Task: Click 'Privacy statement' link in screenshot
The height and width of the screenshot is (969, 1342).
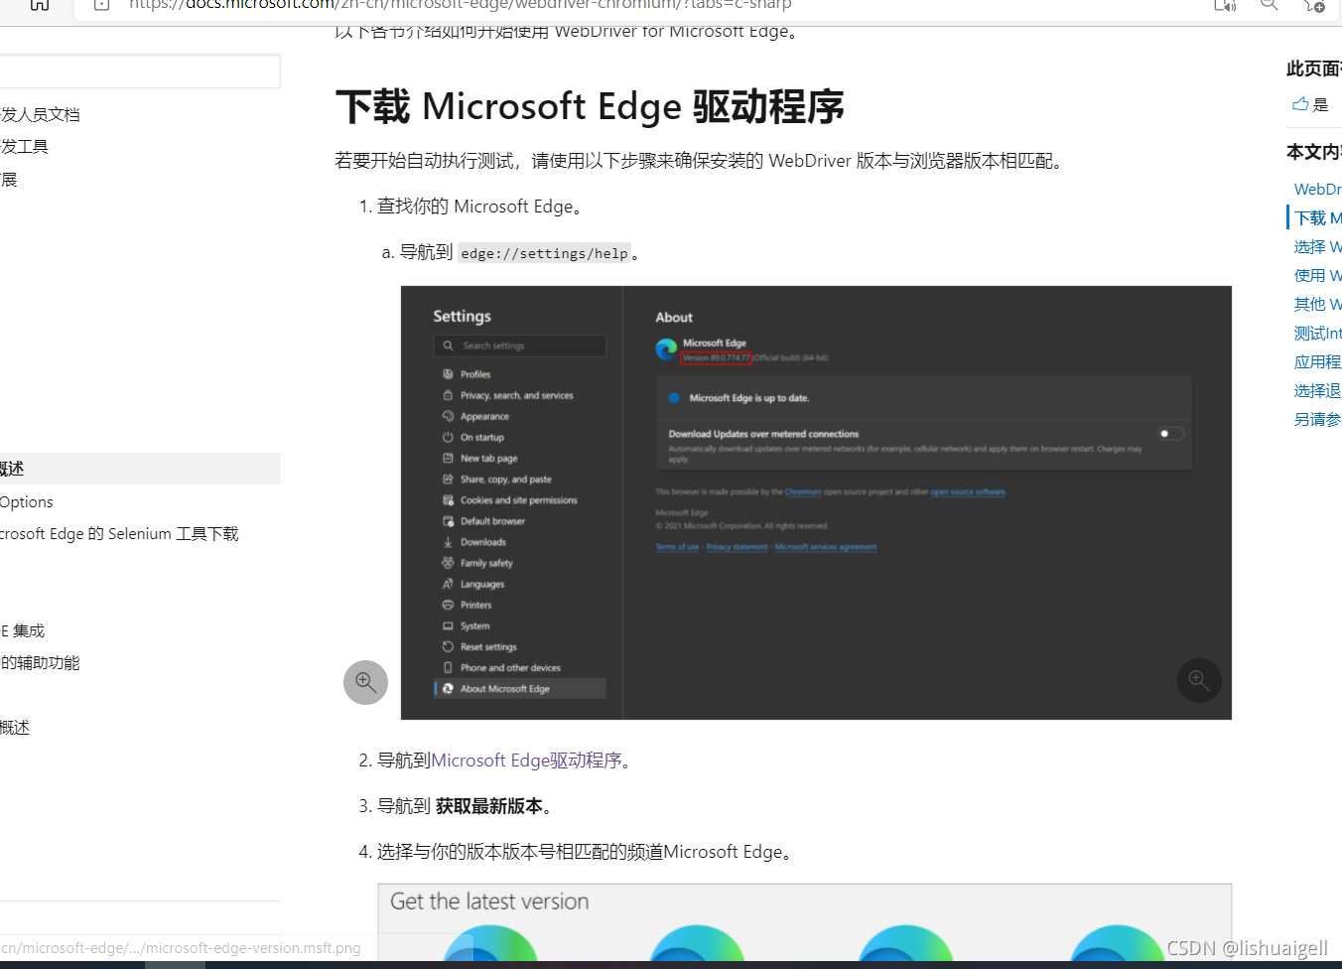Action: (x=737, y=546)
